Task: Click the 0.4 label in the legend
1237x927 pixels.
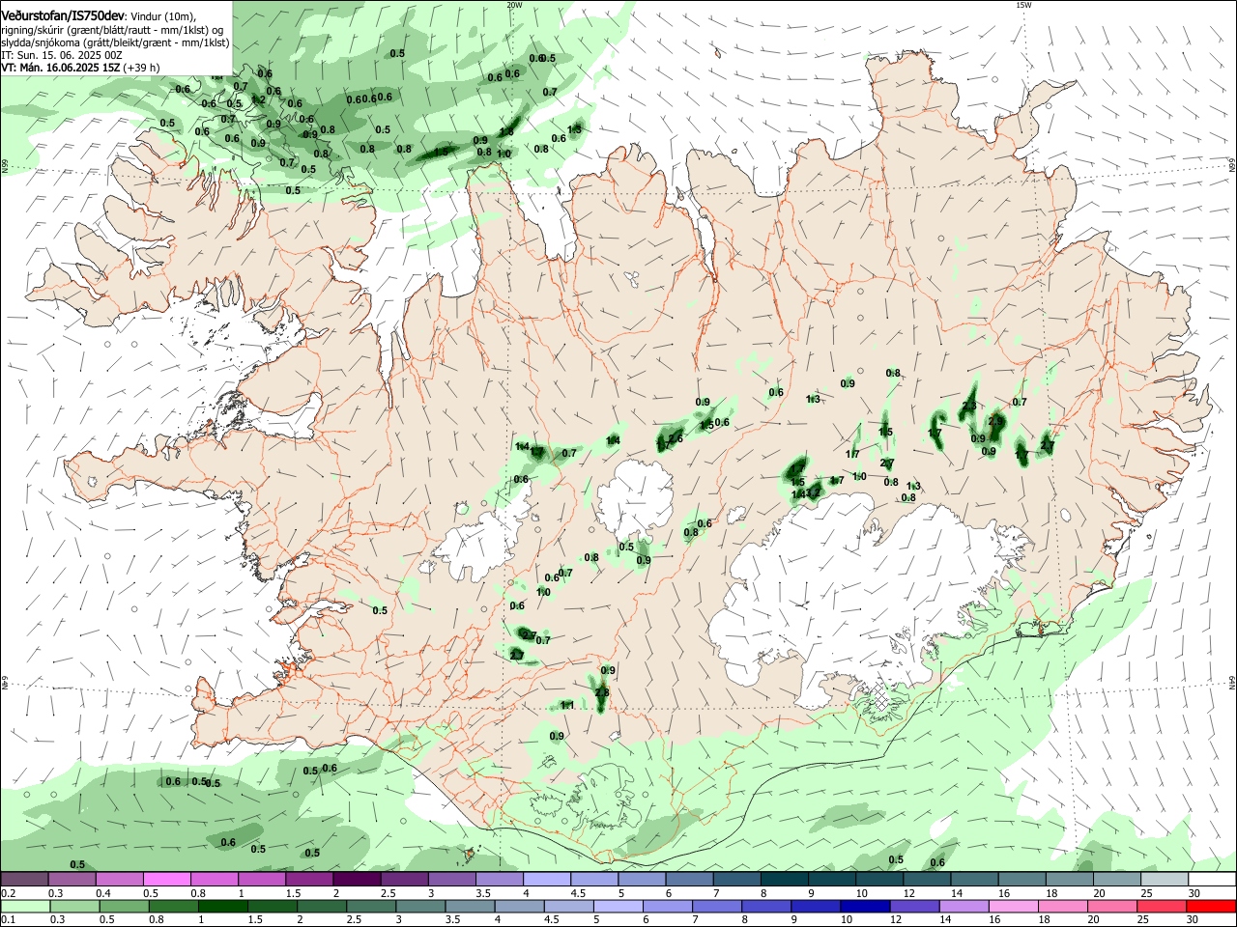Action: click(x=103, y=893)
